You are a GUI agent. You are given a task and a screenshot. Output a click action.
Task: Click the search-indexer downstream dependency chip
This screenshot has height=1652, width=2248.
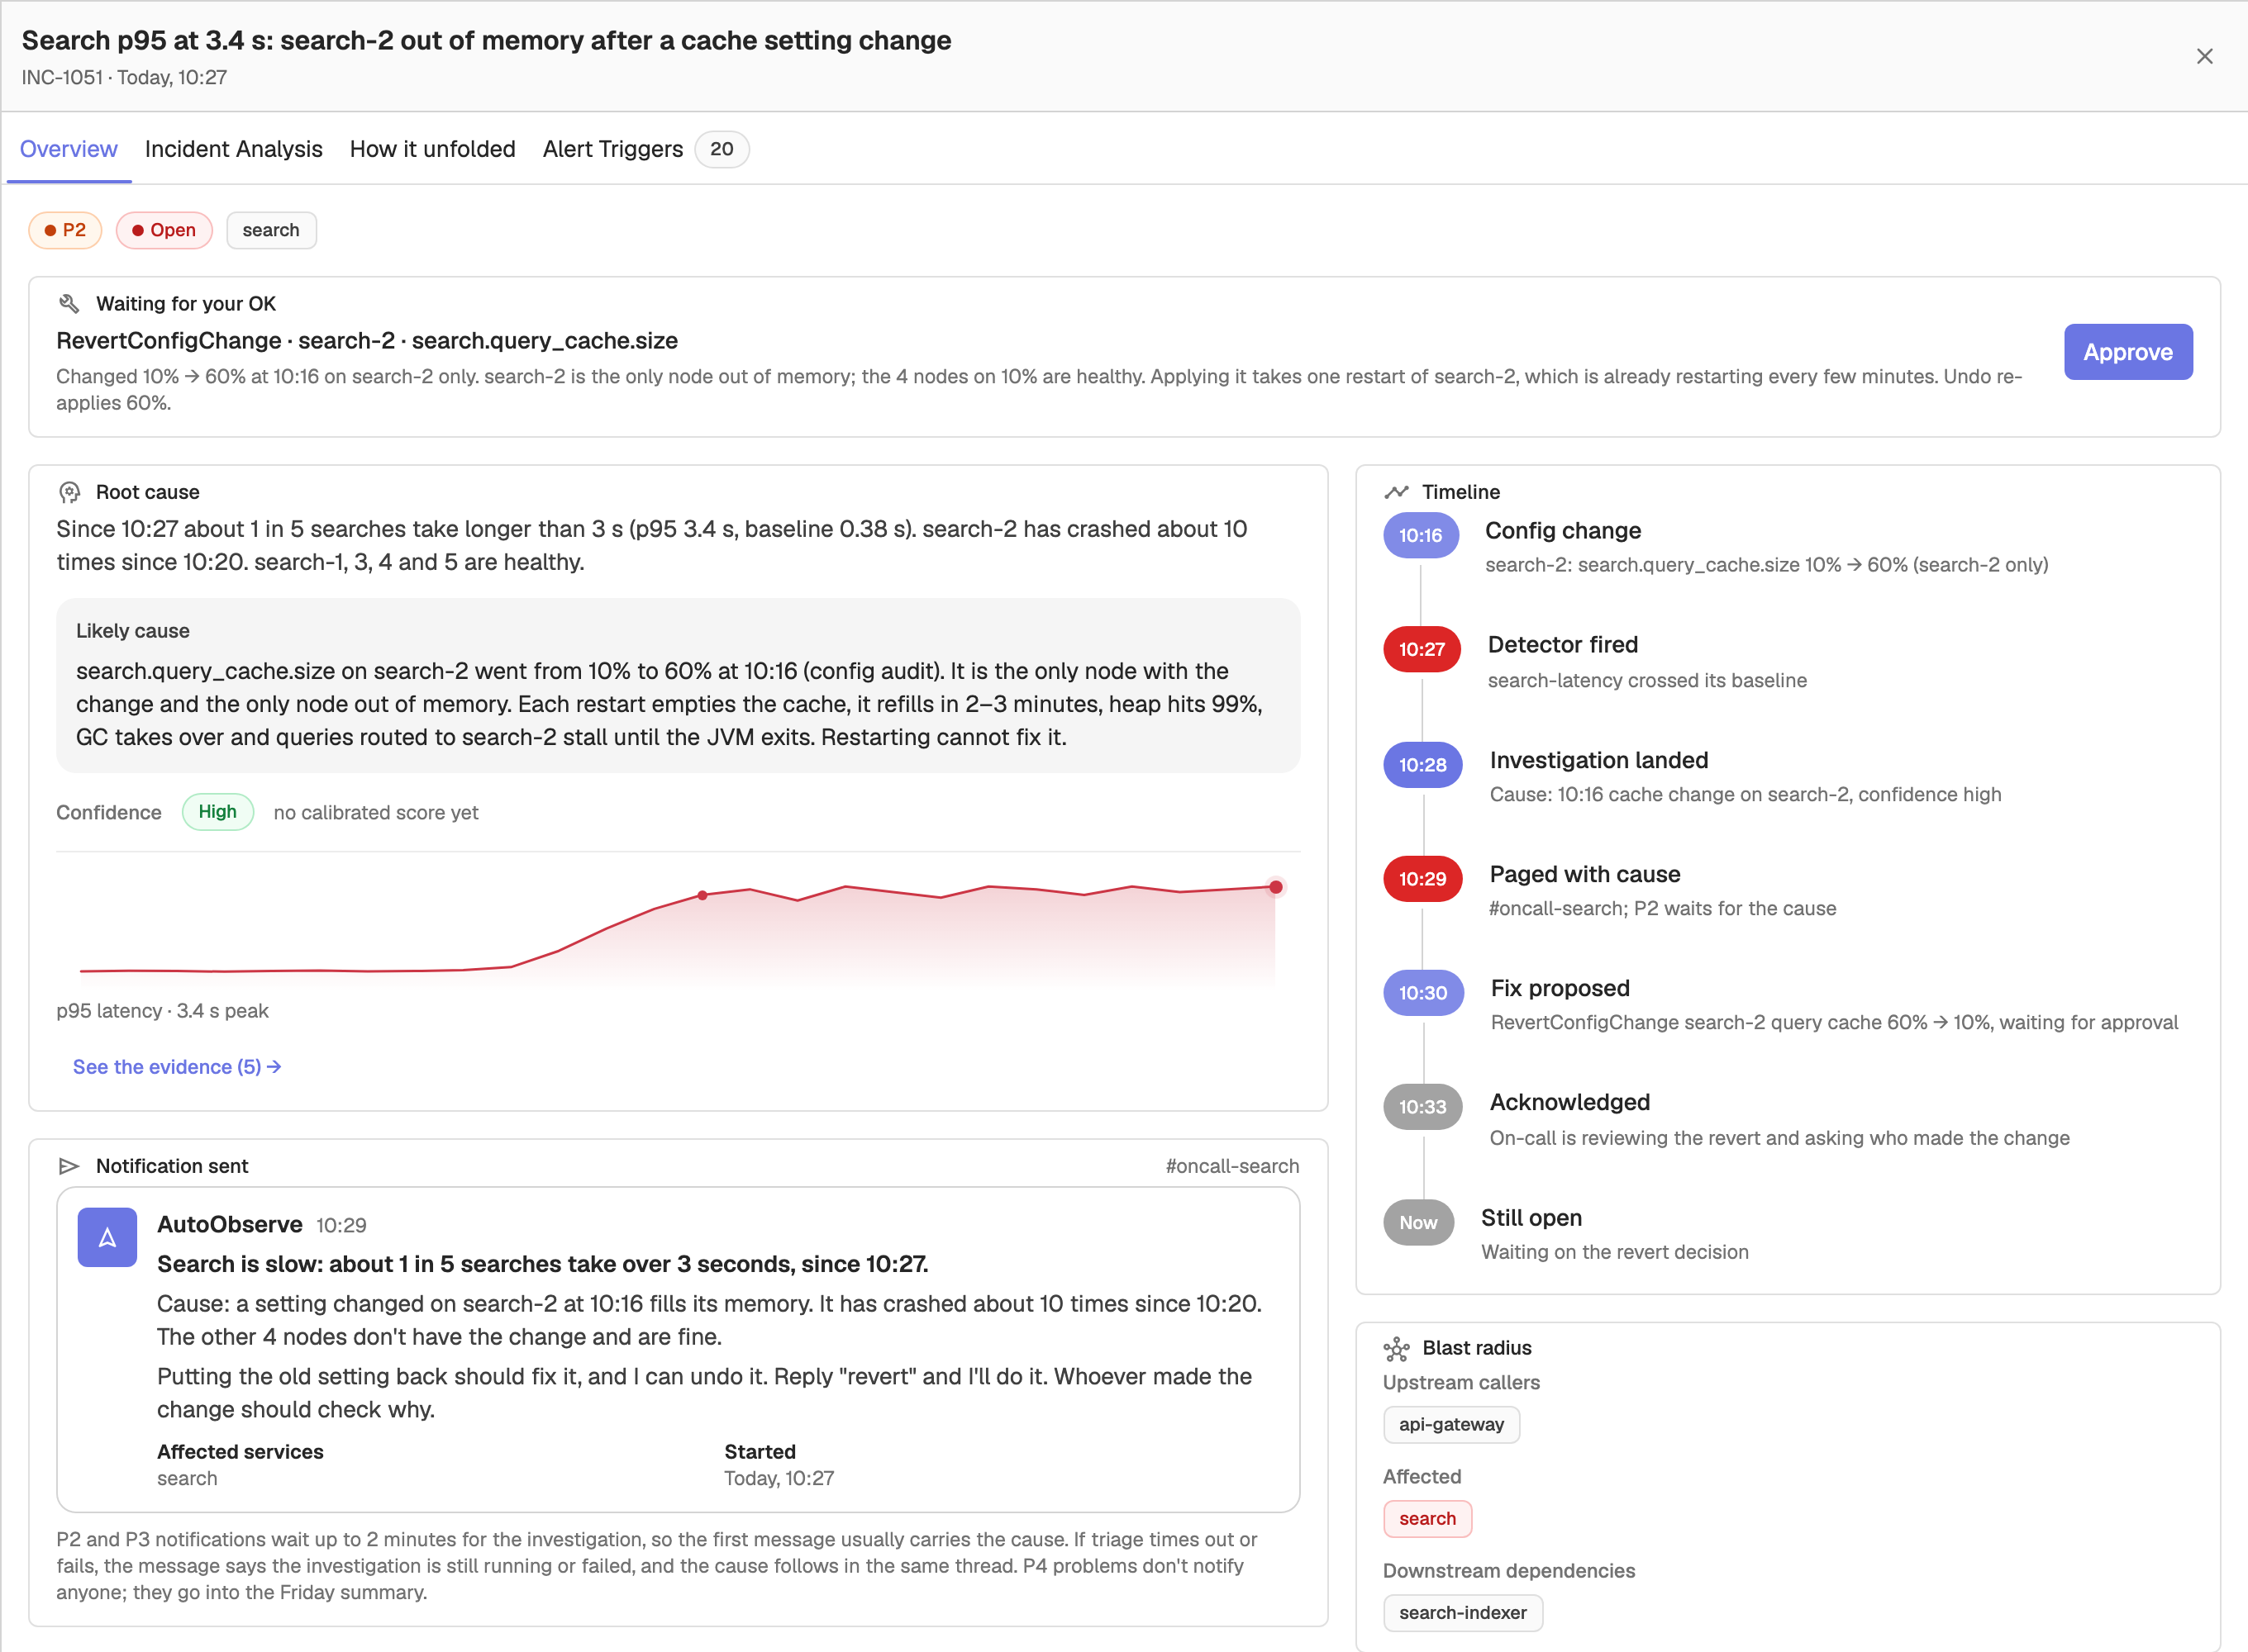1463,1613
